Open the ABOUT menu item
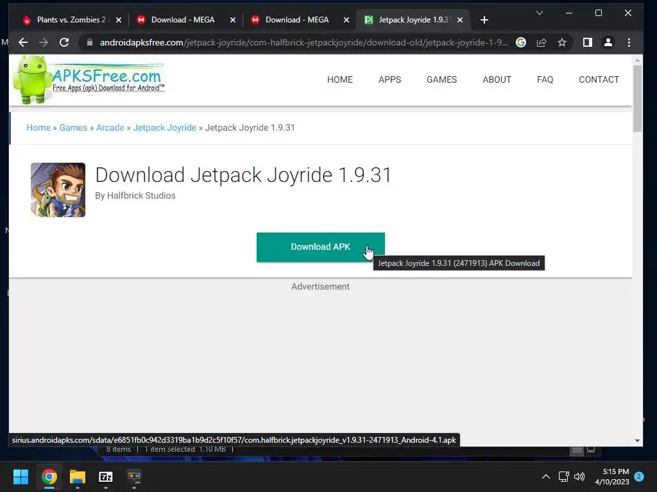Screen dimensions: 657x492 [x=497, y=79]
